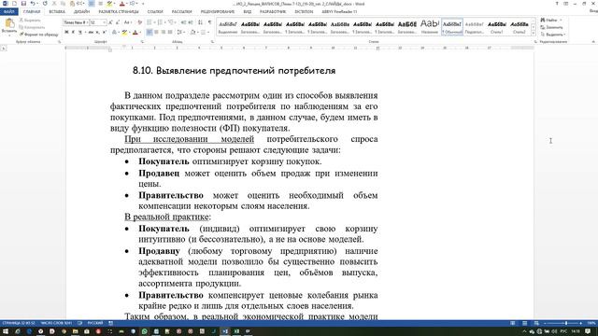Screen dimensions: 598x336
Task: Undo last action in quick access toolbar
Action: pyautogui.click(x=33, y=4)
